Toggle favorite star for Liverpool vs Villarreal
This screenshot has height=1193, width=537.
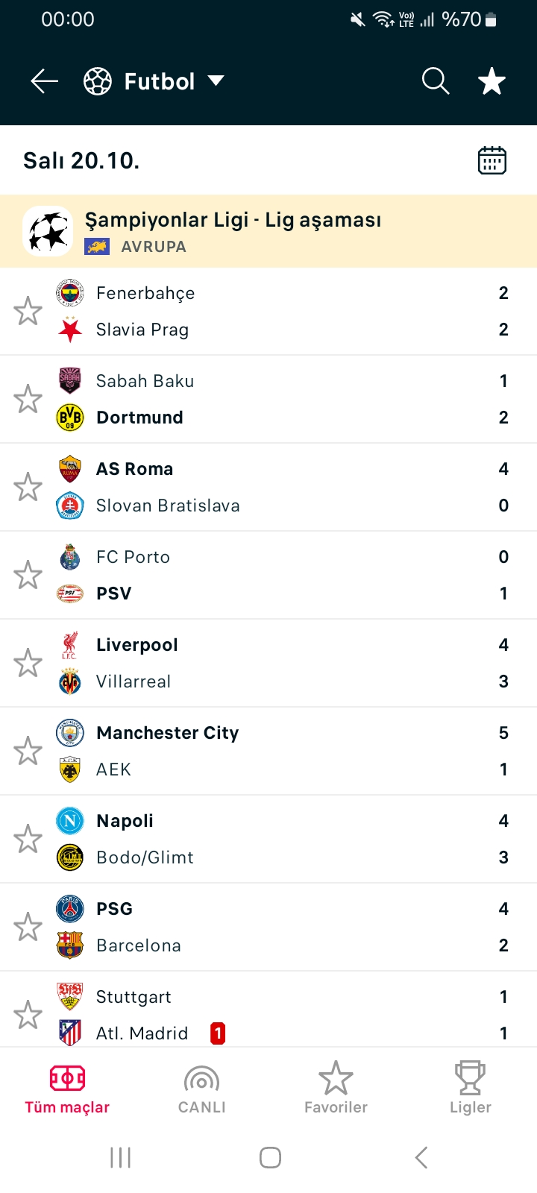point(28,663)
